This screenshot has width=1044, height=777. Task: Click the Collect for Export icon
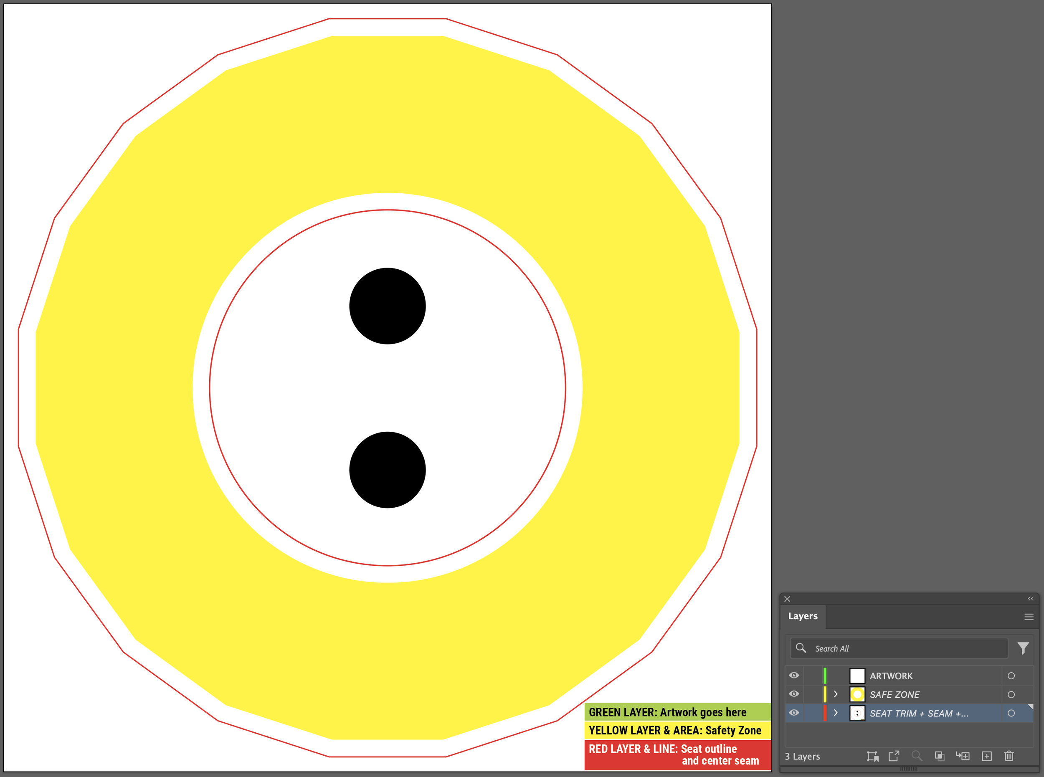pyautogui.click(x=893, y=756)
